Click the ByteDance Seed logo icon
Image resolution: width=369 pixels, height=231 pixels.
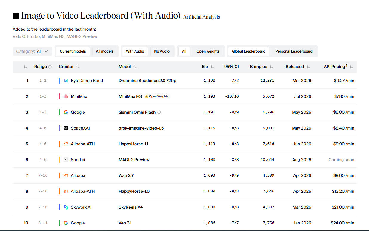[66, 81]
